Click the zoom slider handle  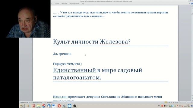point(187,102)
